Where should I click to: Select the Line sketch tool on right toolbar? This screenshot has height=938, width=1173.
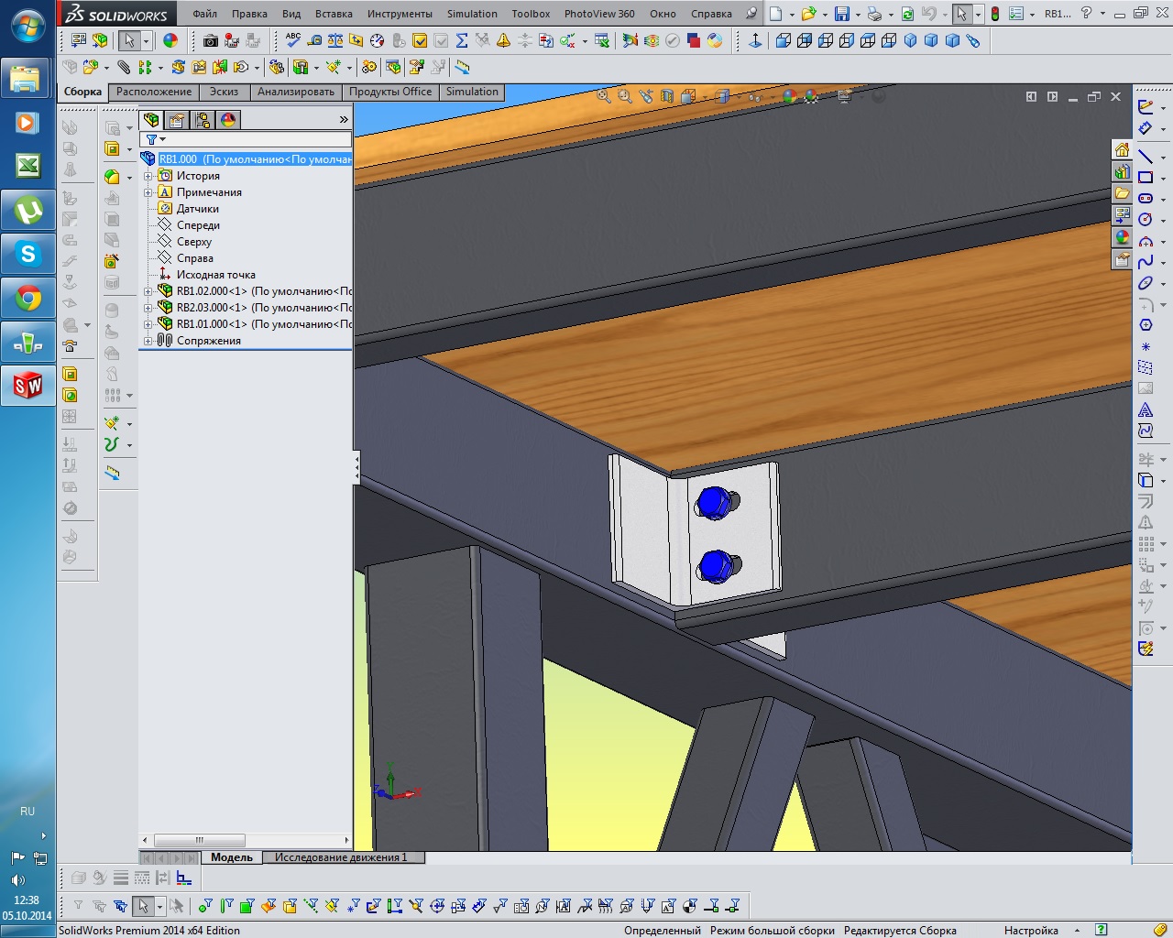click(x=1146, y=157)
